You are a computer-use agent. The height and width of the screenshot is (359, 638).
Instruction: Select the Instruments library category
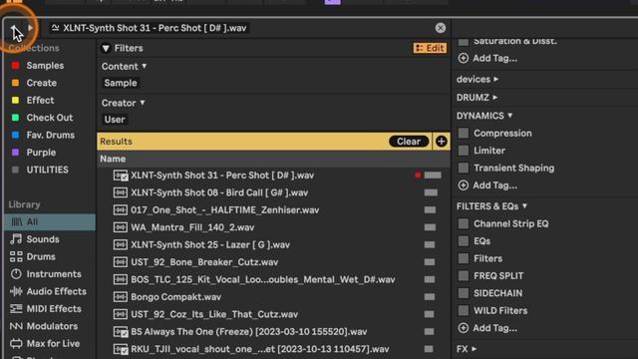pos(46,274)
